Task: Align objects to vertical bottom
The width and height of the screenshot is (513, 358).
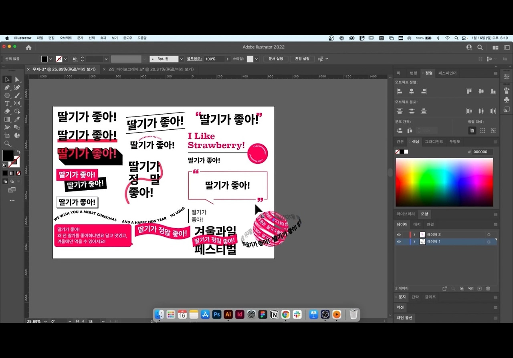Action: pyautogui.click(x=493, y=91)
